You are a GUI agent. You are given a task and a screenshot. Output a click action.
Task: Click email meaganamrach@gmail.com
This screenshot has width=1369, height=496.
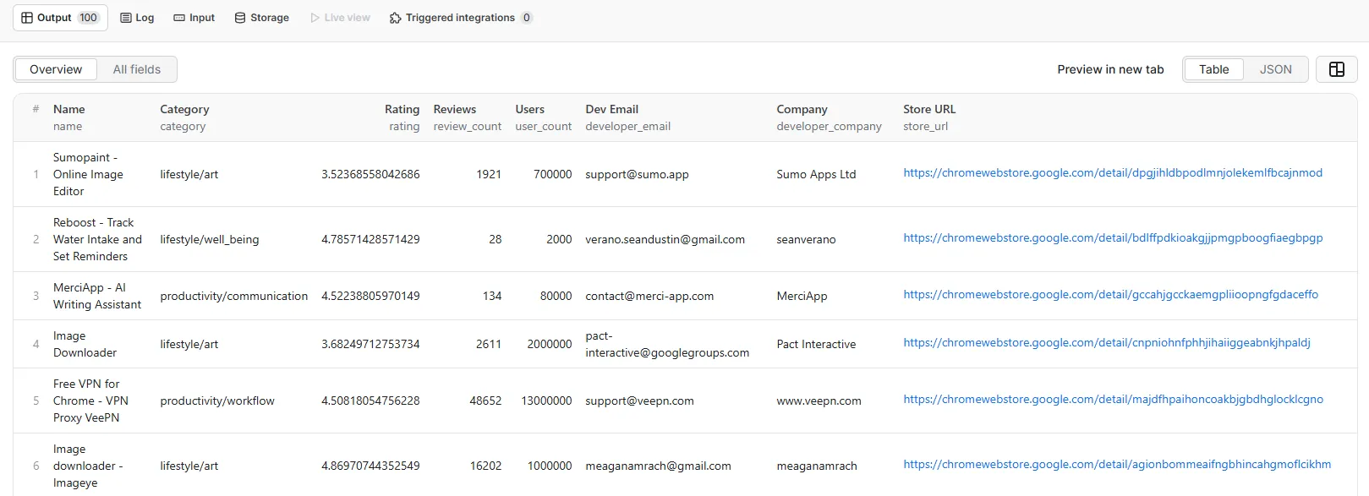pos(658,466)
